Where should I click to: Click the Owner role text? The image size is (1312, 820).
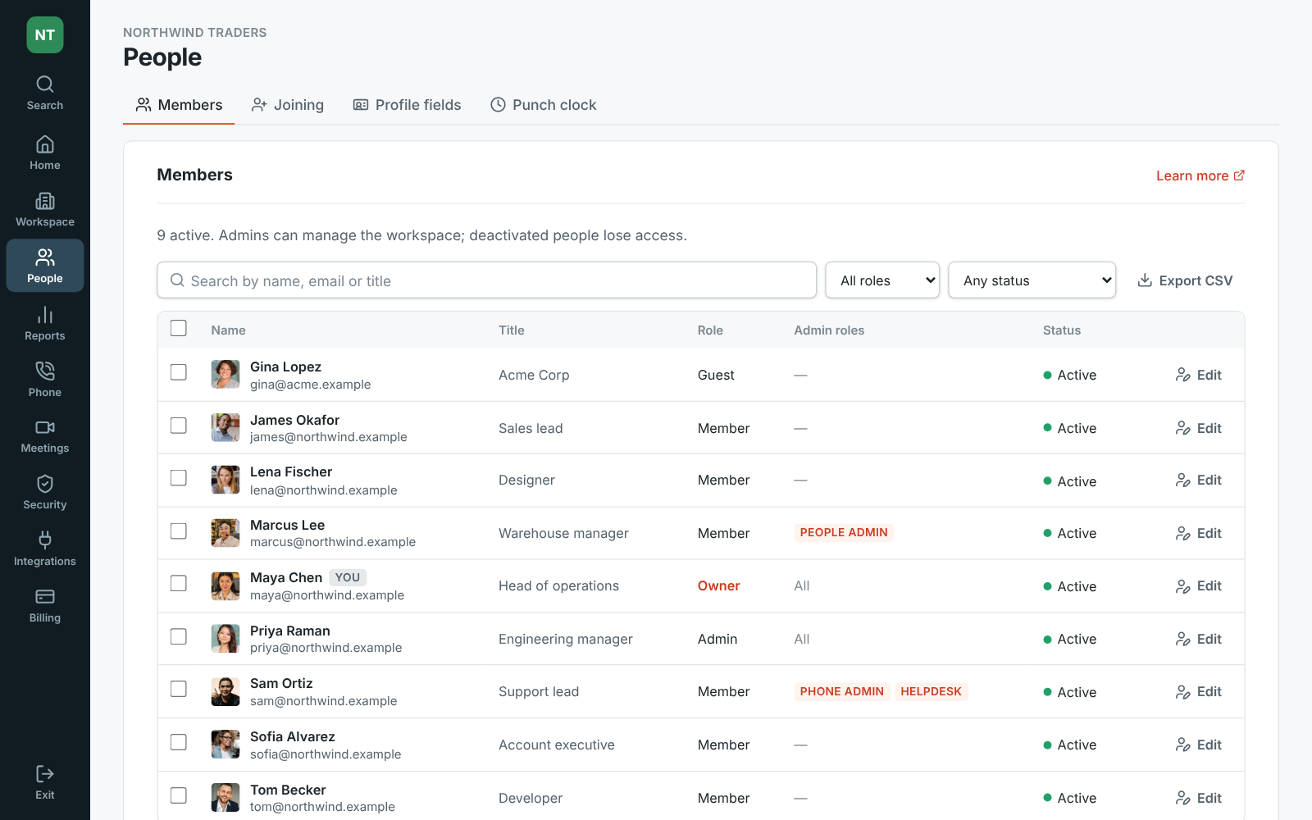pos(719,585)
